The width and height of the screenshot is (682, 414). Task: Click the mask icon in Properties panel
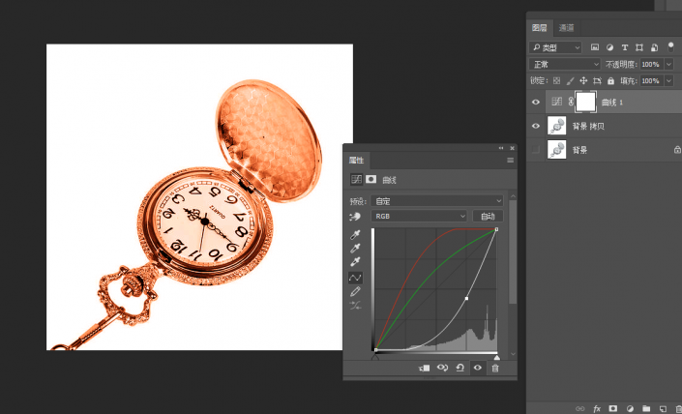[x=371, y=179]
